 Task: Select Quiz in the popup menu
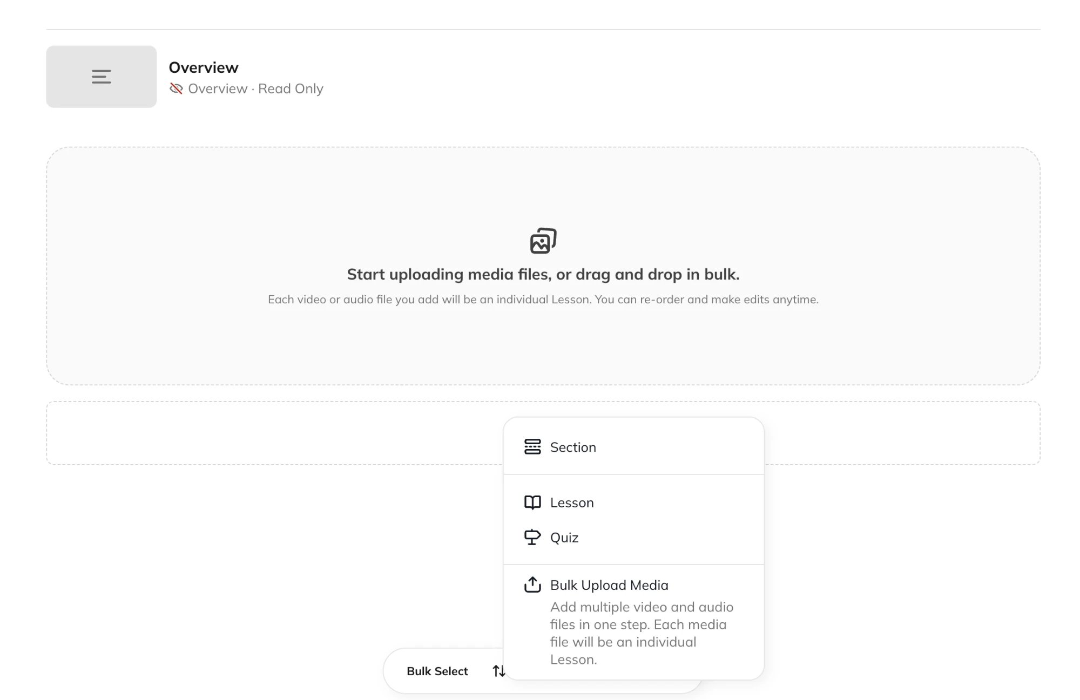[x=633, y=538]
